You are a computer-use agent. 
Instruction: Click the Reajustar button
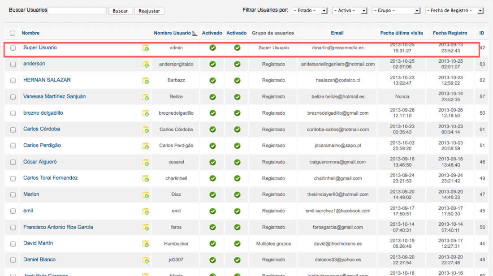tap(149, 11)
